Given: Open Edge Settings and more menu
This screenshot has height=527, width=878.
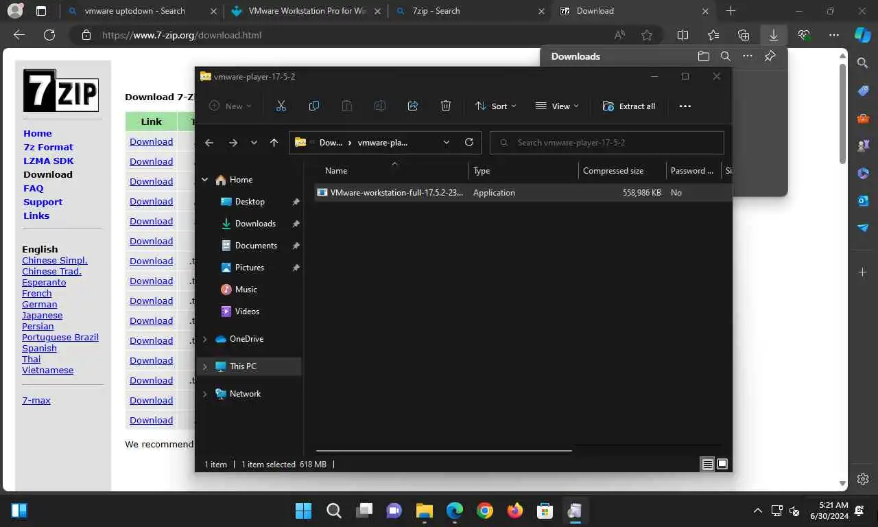Looking at the screenshot, I should point(833,35).
